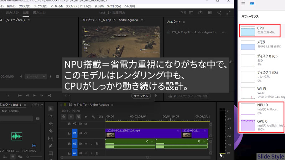Click the キャンセル button
Screen dimensions: 285x160
141,96
